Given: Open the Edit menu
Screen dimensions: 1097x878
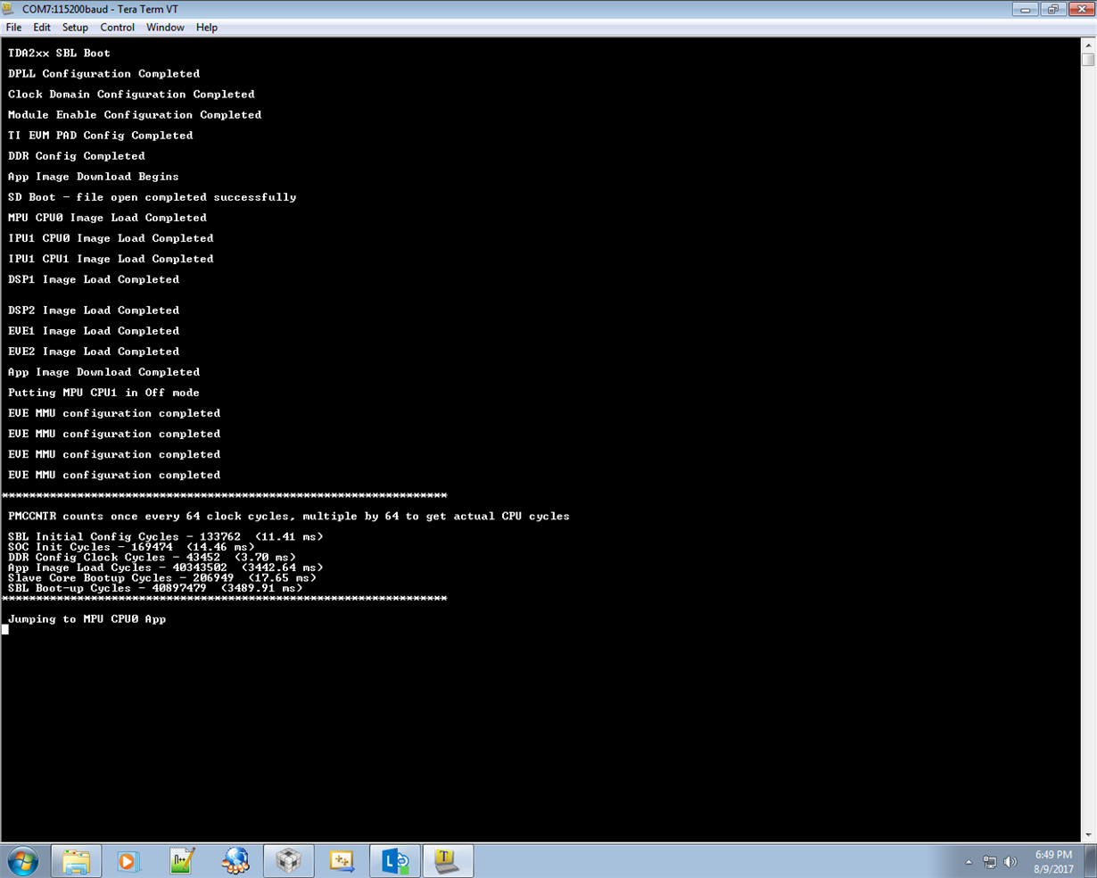Looking at the screenshot, I should [x=42, y=28].
